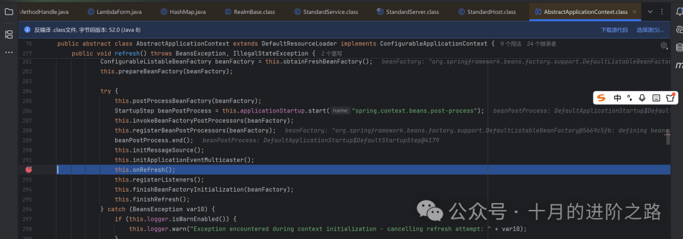Screen dimensions: 683x239
Task: Switch to the StandardServer.class tab
Action: coord(408,12)
